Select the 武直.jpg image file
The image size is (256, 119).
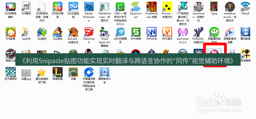(26, 73)
